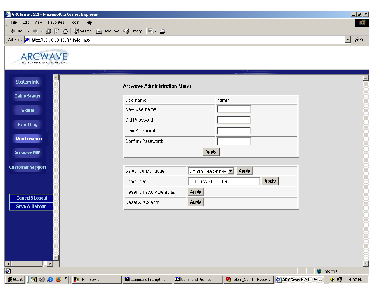Stop page loading with Stop icon
Viewport: 374px width, 284px height.
point(48,31)
